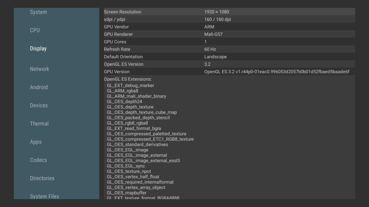The image size is (369, 207).
Task: Click the GPU Version row
Action: click(230, 72)
